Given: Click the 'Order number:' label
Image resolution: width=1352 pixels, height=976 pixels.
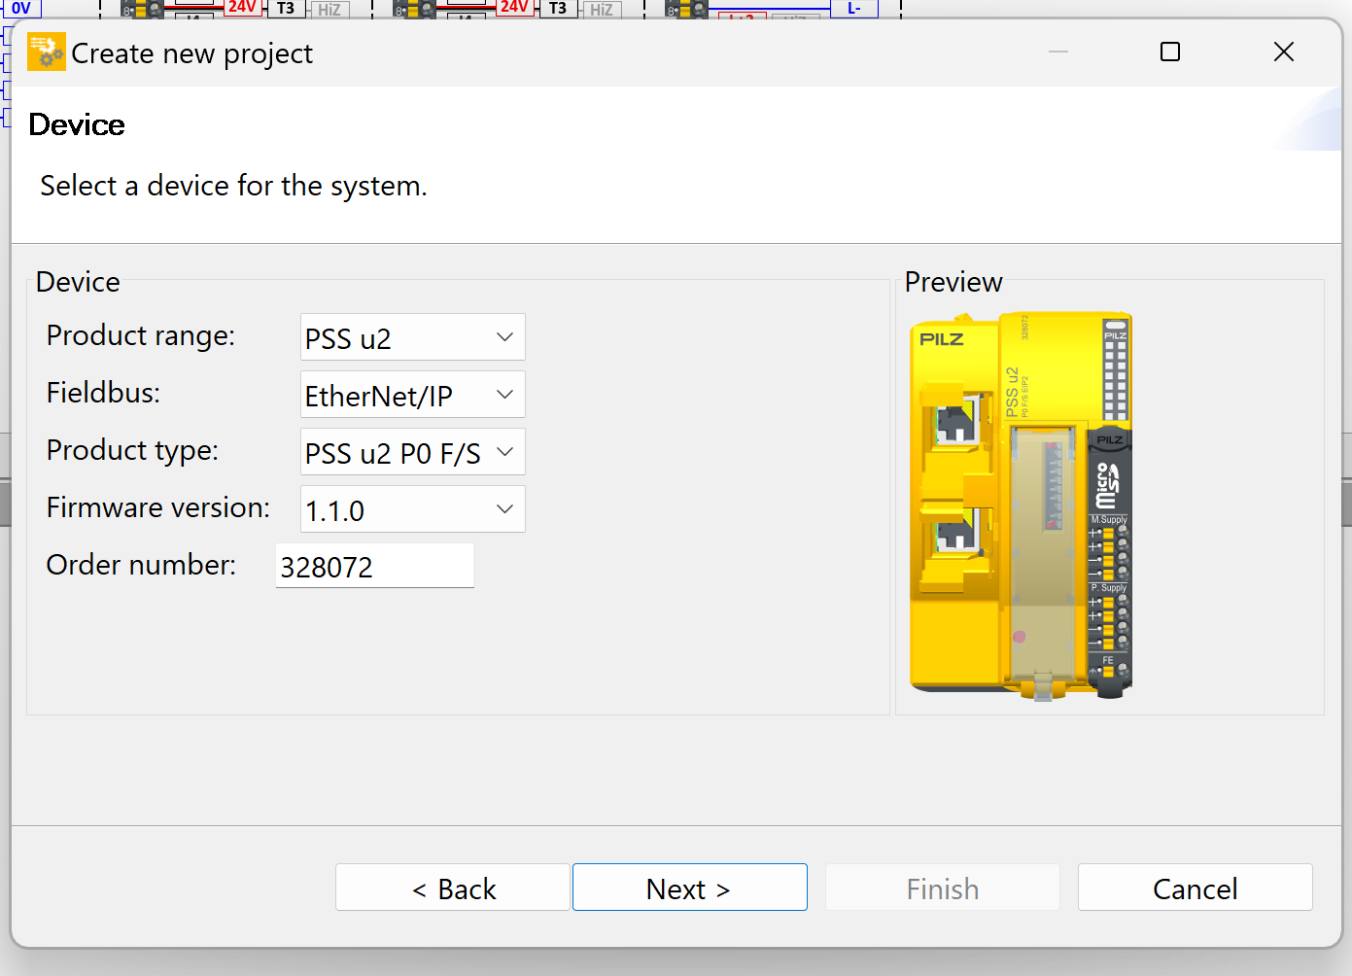Looking at the screenshot, I should pyautogui.click(x=141, y=565).
